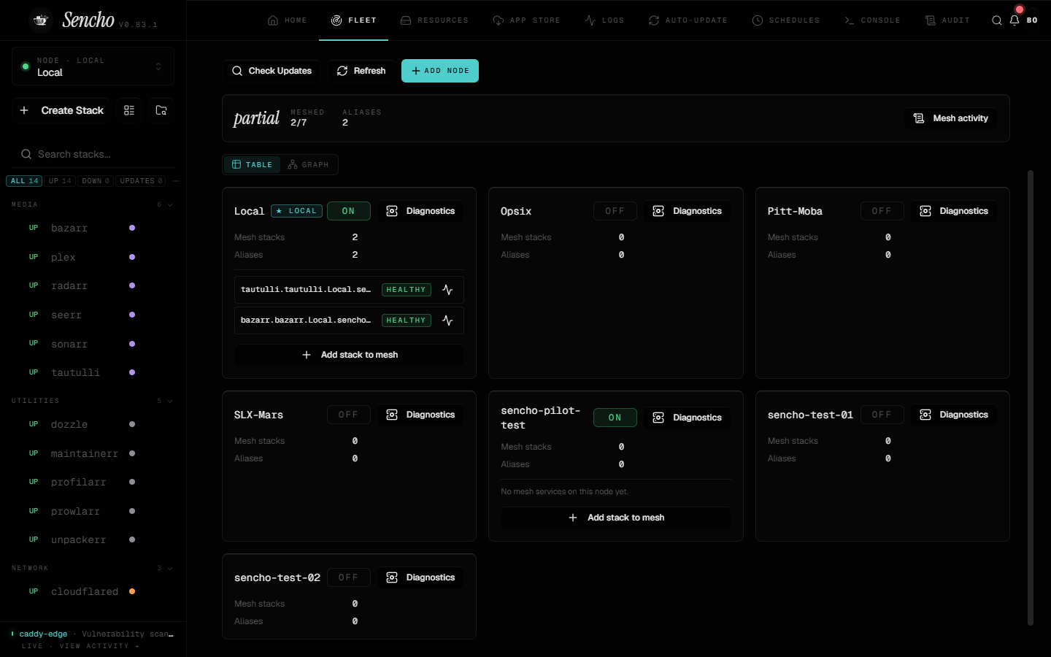
Task: Click the Create Stack button
Action: coord(61,110)
